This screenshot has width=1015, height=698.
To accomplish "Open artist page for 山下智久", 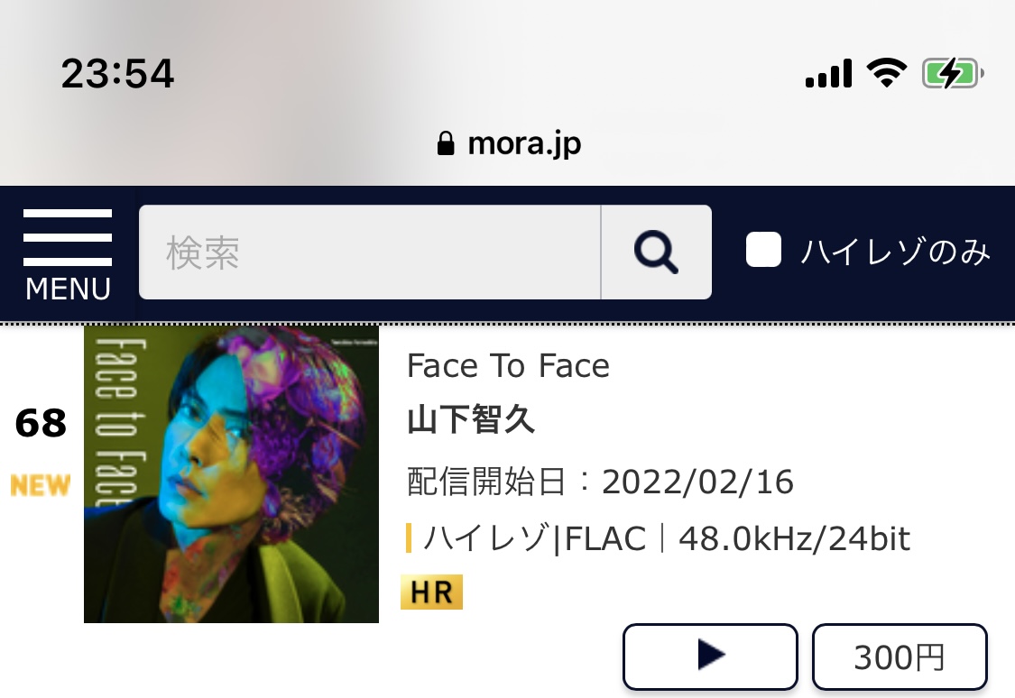I will 471,419.
